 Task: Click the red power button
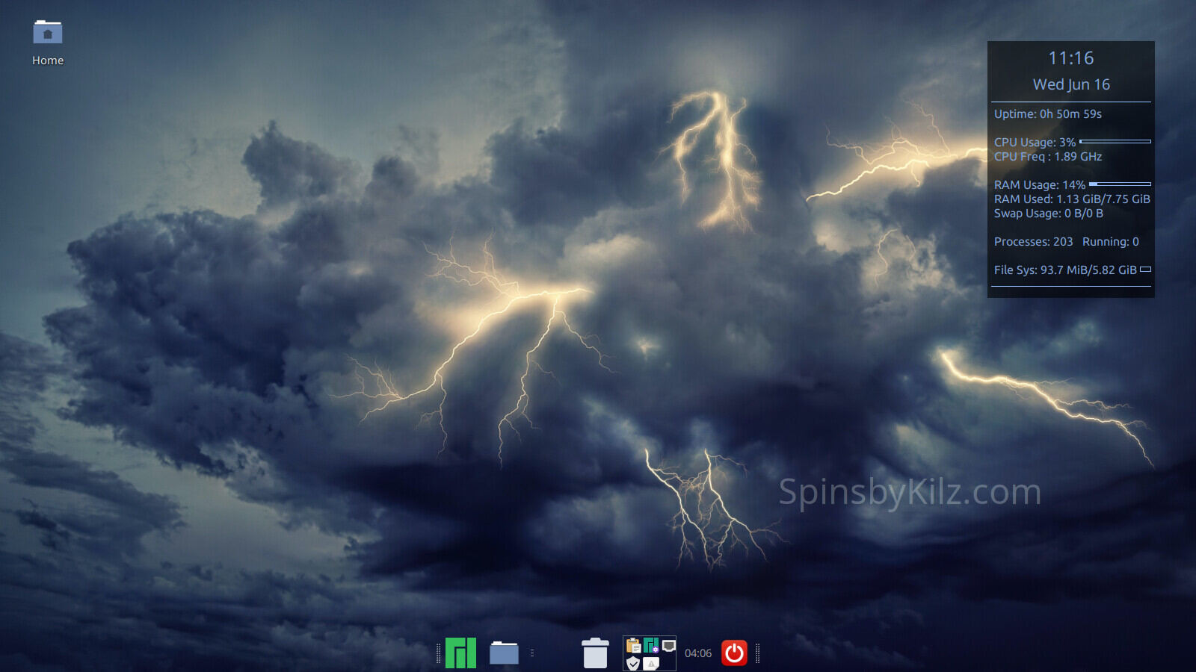tap(734, 653)
